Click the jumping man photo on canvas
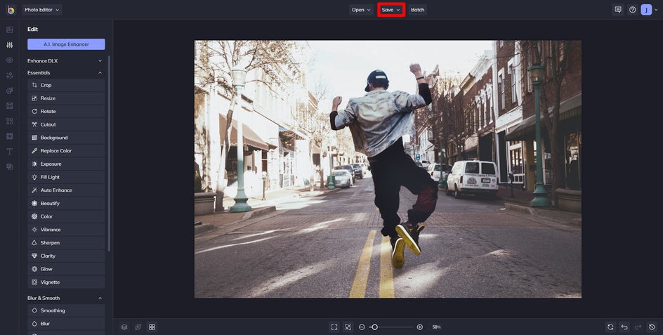The width and height of the screenshot is (663, 335). (388, 169)
